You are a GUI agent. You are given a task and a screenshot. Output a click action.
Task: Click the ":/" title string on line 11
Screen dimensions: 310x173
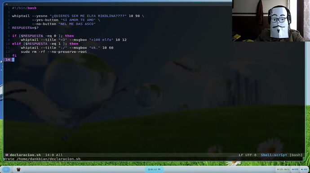click(x=62, y=48)
